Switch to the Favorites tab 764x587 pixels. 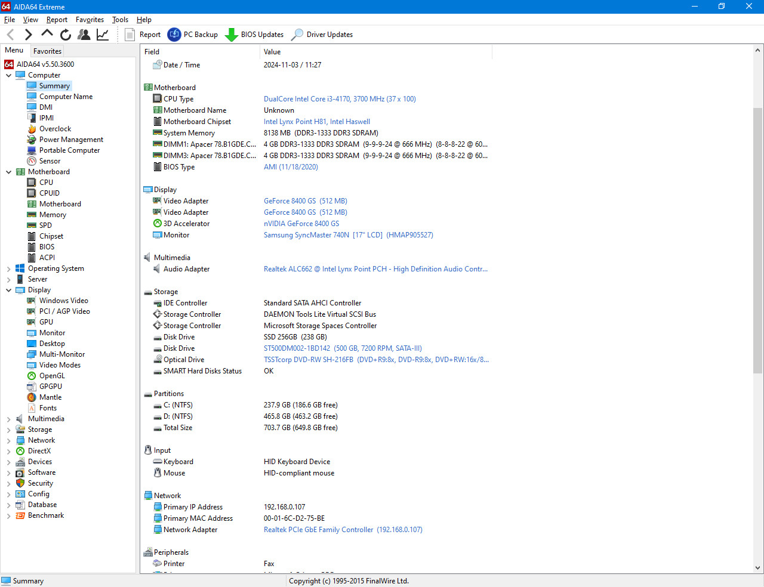click(x=47, y=51)
